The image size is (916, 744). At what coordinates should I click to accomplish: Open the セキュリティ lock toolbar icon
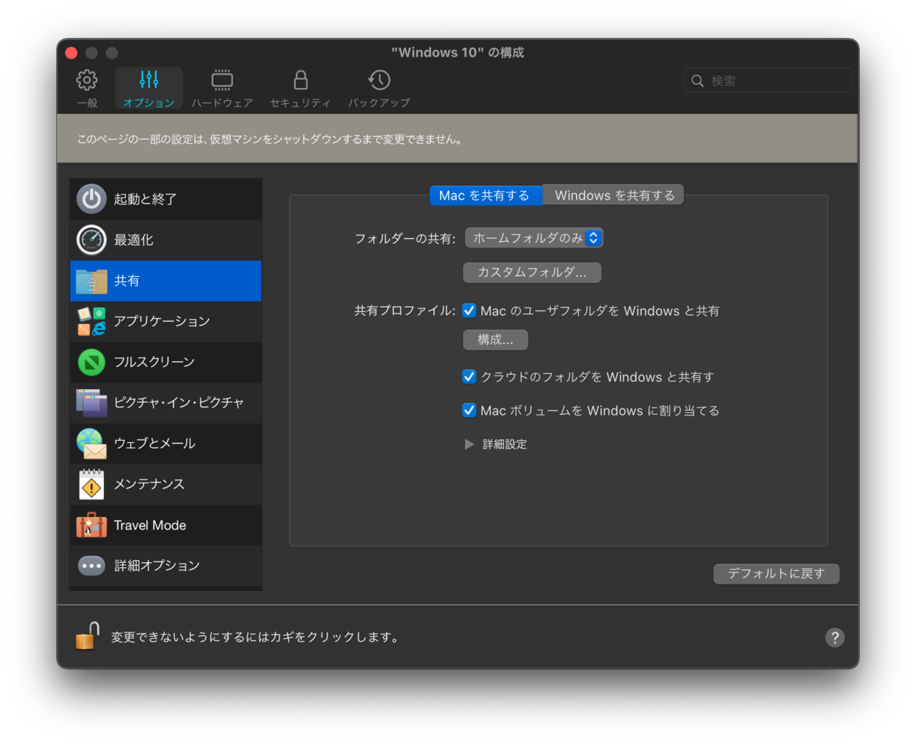click(301, 80)
